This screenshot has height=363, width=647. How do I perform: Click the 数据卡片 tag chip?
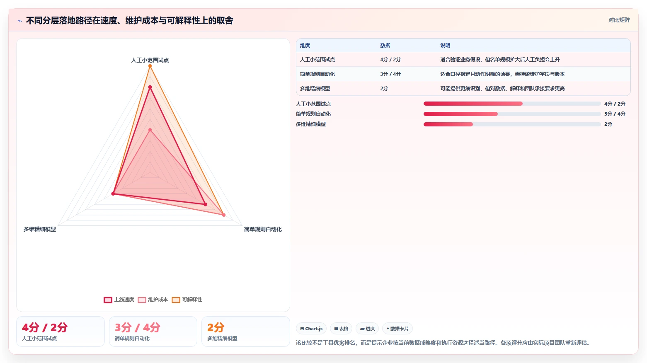[397, 329]
